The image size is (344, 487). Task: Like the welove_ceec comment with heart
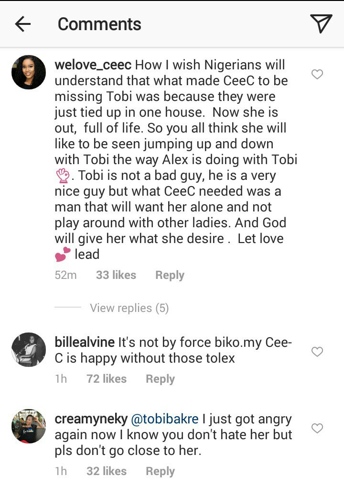coord(317,74)
